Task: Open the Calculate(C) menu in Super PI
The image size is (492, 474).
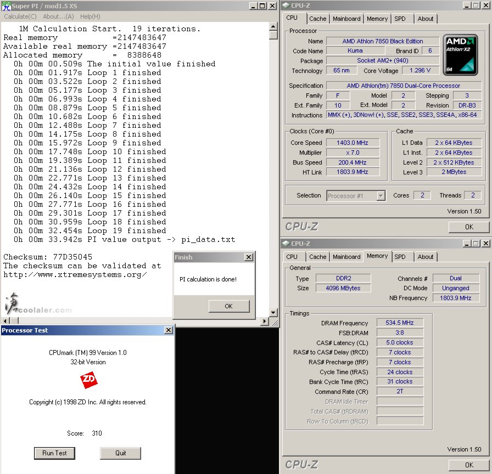Action: [x=20, y=16]
